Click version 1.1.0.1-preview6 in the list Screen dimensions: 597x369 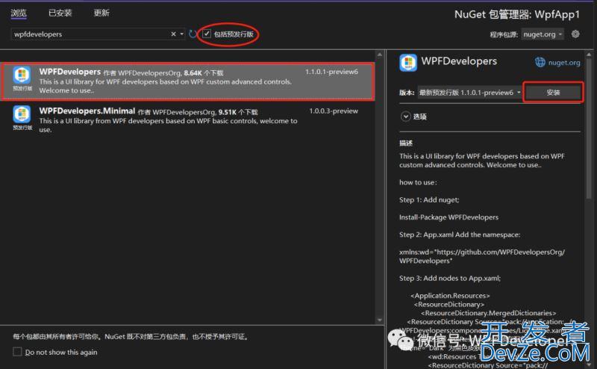click(x=331, y=72)
